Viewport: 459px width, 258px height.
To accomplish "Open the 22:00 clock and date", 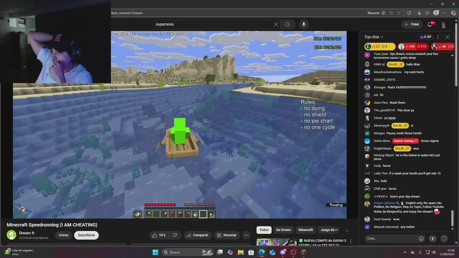I will coord(448,252).
